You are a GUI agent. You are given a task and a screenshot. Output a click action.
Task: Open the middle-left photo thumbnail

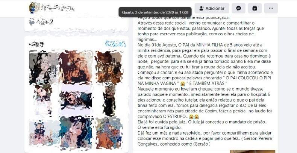click(x=43, y=99)
